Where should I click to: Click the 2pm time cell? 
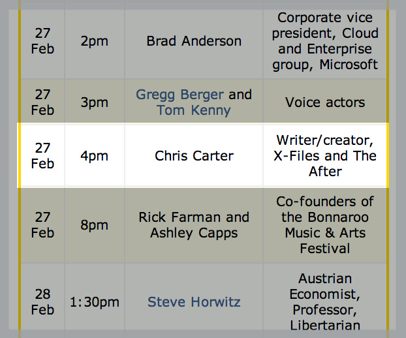point(95,41)
